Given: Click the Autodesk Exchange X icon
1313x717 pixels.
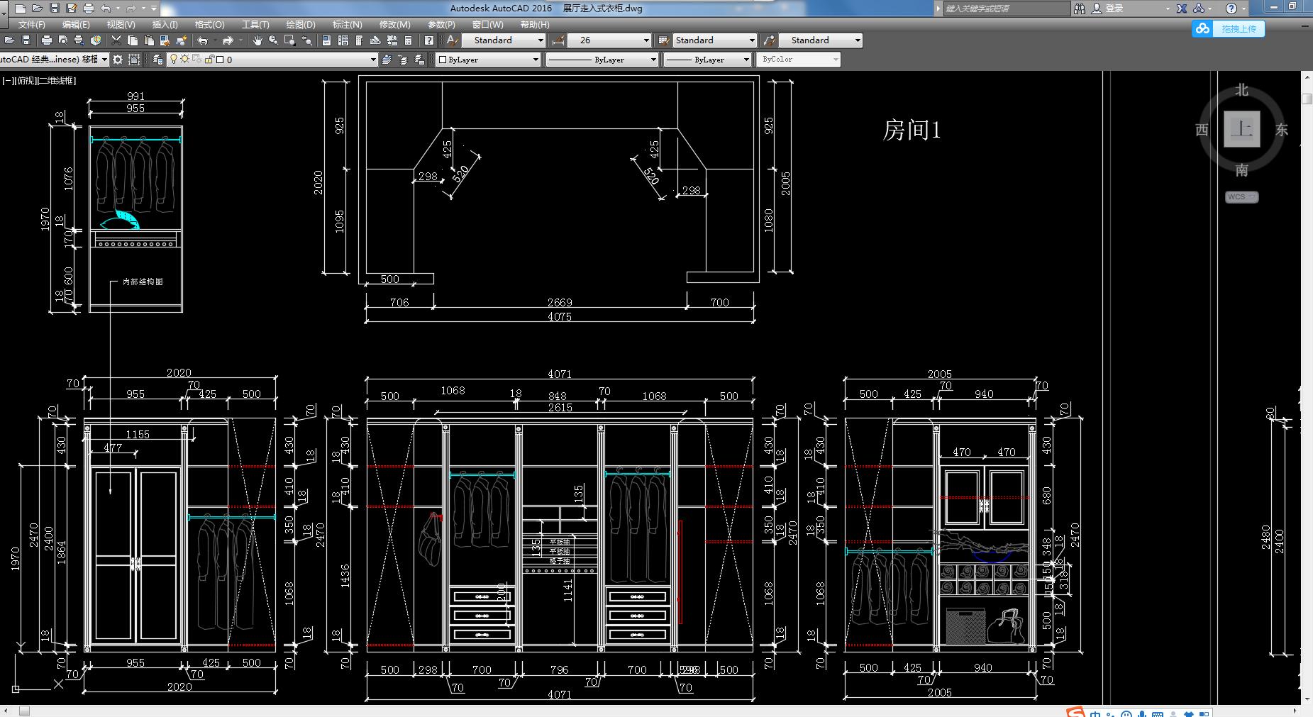Looking at the screenshot, I should click(1182, 9).
